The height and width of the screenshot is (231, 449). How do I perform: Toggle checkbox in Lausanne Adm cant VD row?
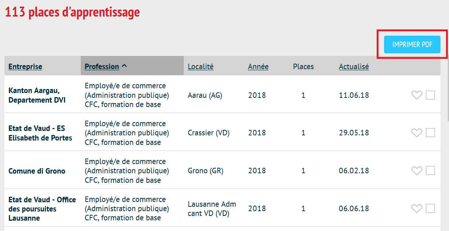[x=430, y=209]
